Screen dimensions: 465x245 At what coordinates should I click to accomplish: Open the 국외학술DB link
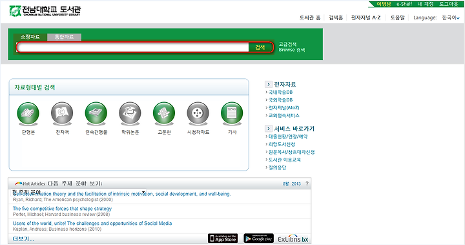pos(280,100)
